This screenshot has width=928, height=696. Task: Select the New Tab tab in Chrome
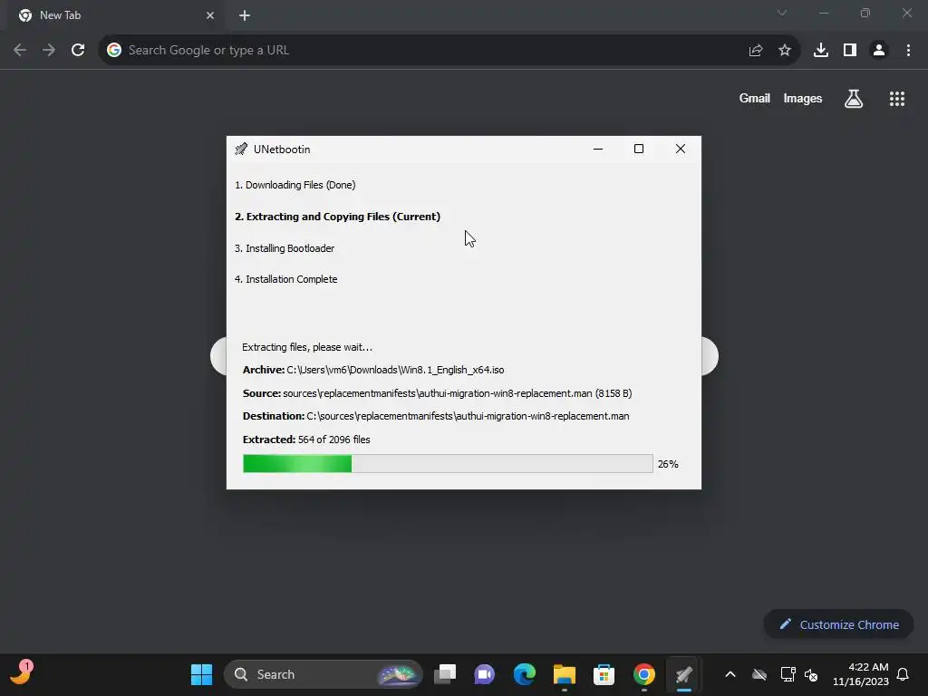tap(115, 15)
